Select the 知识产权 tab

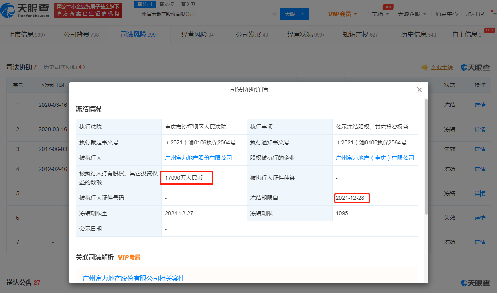click(360, 35)
